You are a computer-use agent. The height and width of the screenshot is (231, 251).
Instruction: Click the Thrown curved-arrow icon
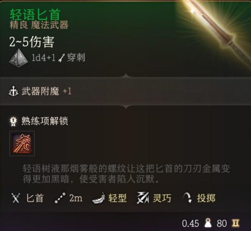[x=188, y=198]
